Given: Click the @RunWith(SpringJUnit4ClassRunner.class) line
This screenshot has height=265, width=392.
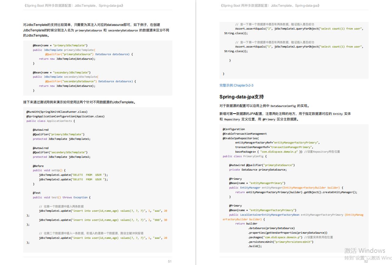Looking at the screenshot, I should pos(57,112).
